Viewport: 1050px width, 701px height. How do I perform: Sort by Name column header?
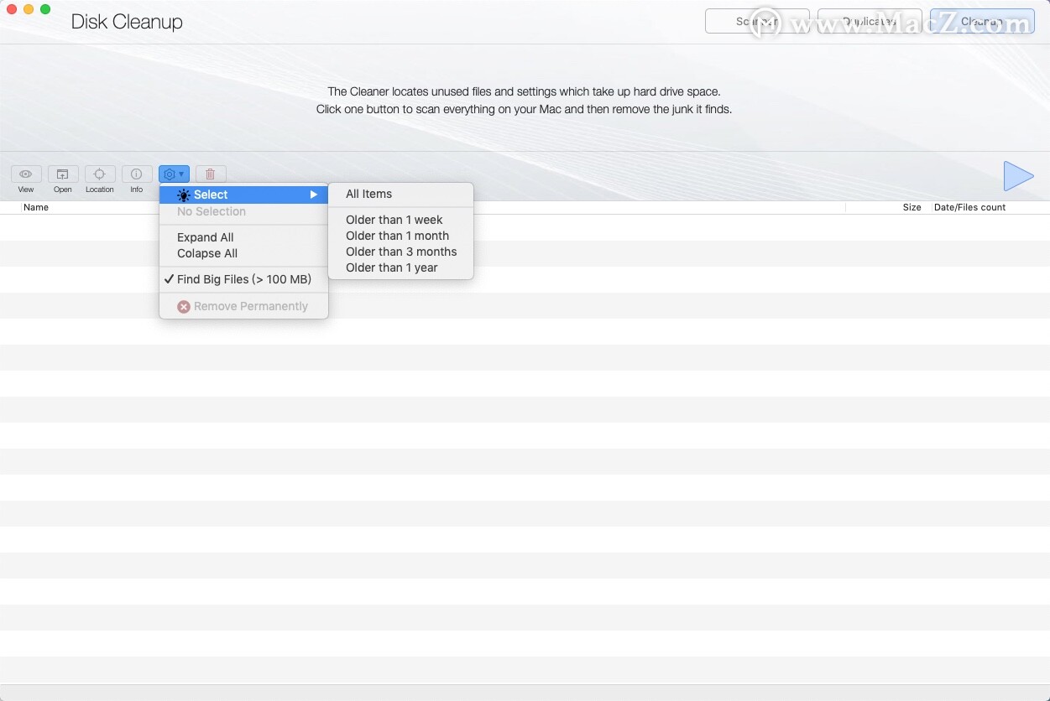tap(36, 207)
